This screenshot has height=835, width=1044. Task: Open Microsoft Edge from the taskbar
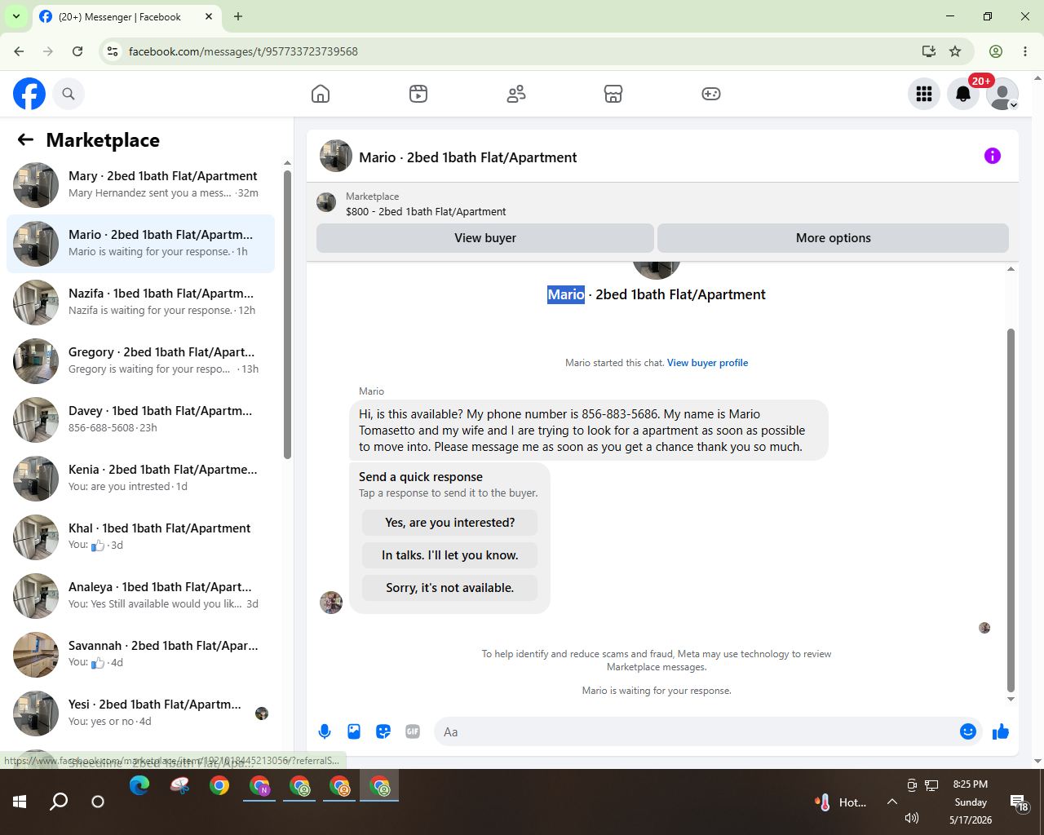pyautogui.click(x=139, y=785)
